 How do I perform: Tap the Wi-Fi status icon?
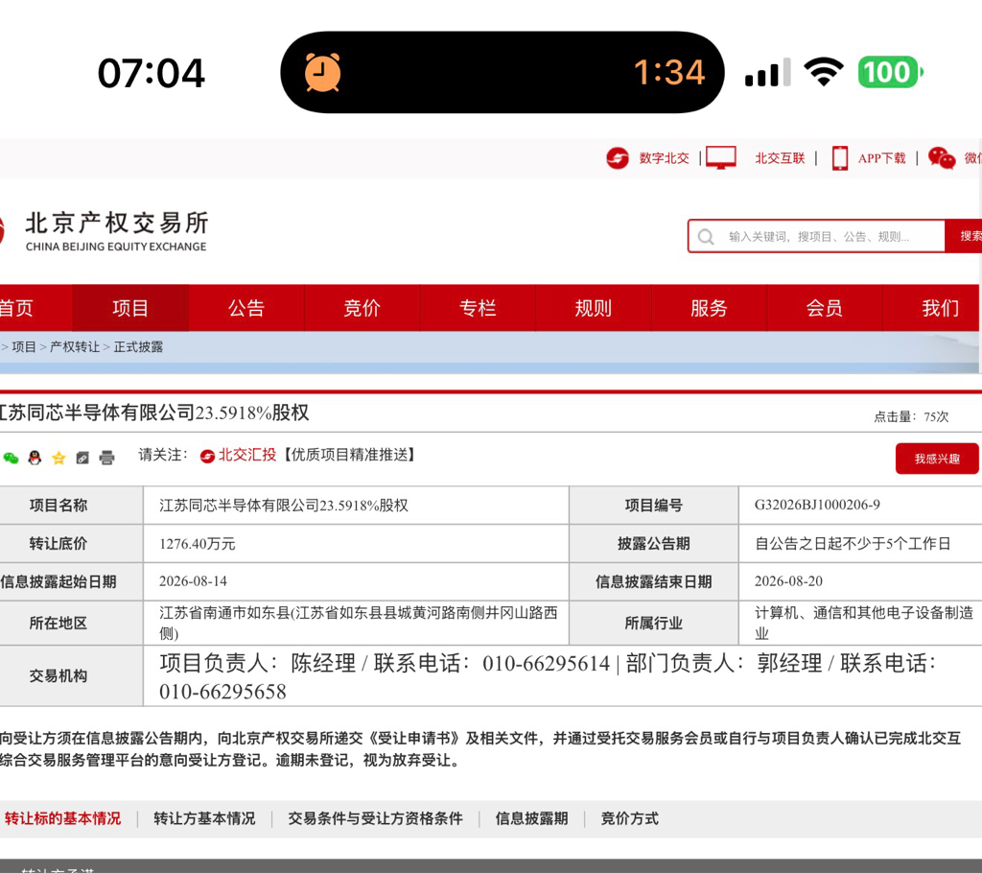tap(824, 72)
